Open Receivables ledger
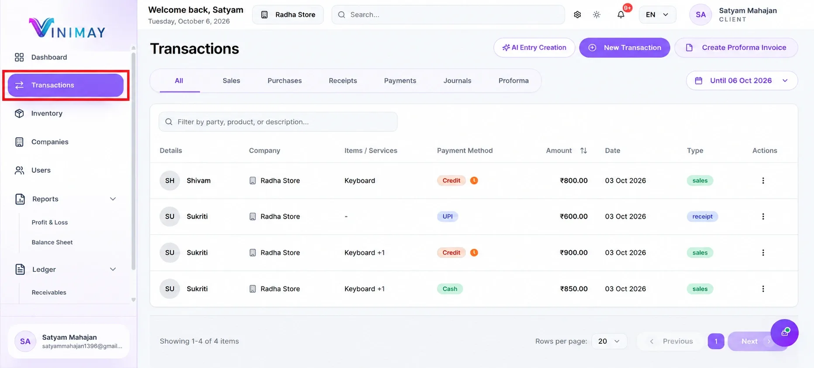 coord(49,292)
